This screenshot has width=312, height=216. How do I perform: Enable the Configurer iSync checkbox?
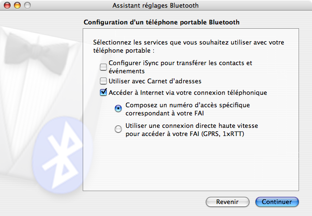point(103,67)
